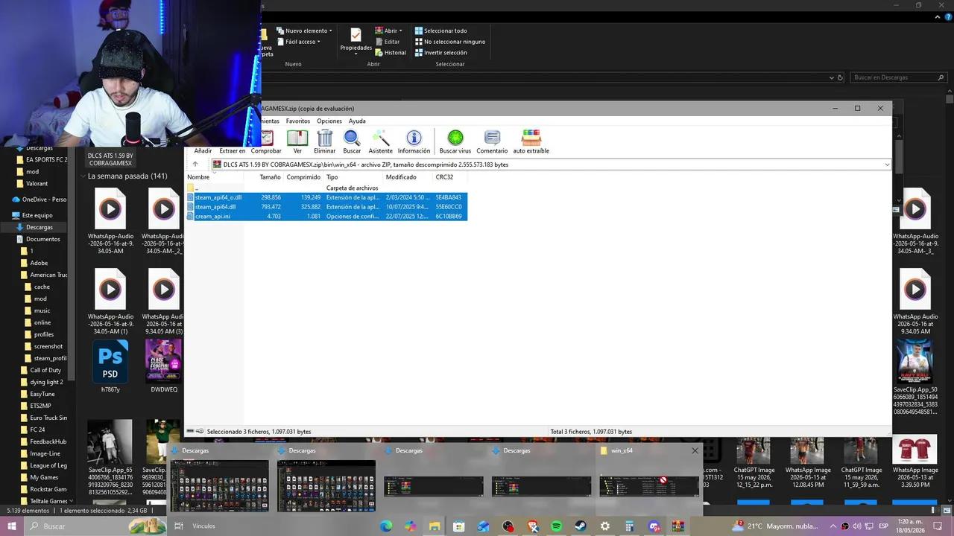The width and height of the screenshot is (954, 536).
Task: Open the Comentario icon in WinRAR
Action: tap(492, 138)
